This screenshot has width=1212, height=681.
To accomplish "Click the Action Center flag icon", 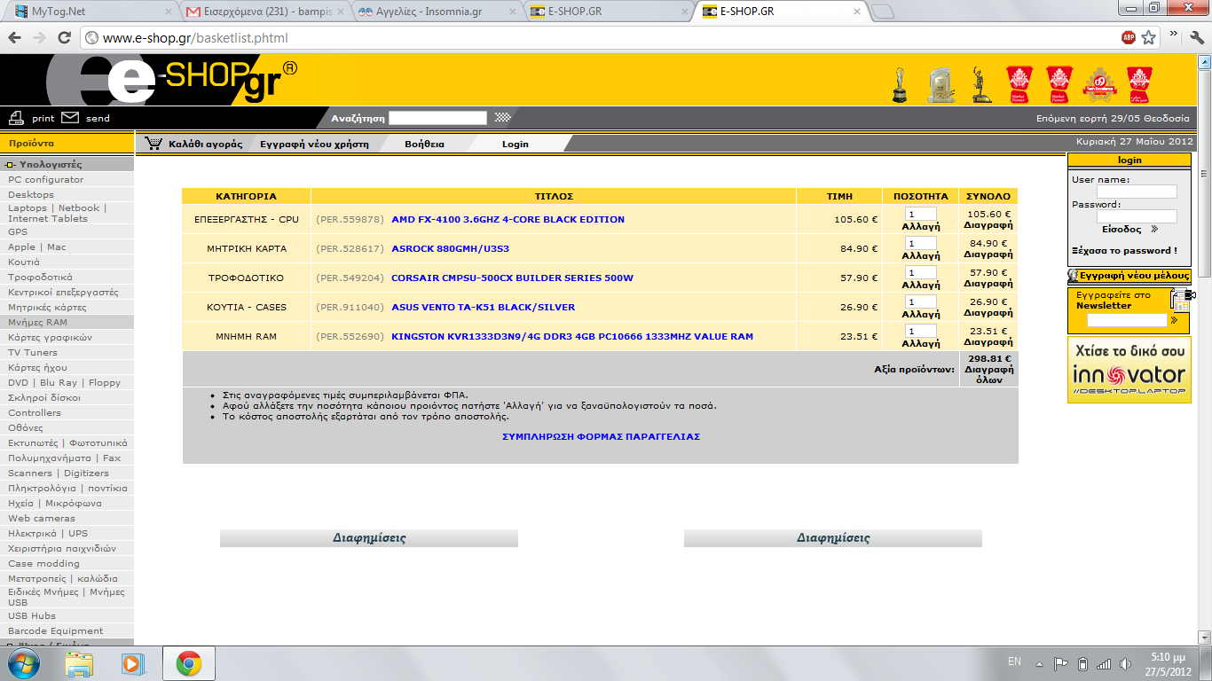I will (1061, 664).
